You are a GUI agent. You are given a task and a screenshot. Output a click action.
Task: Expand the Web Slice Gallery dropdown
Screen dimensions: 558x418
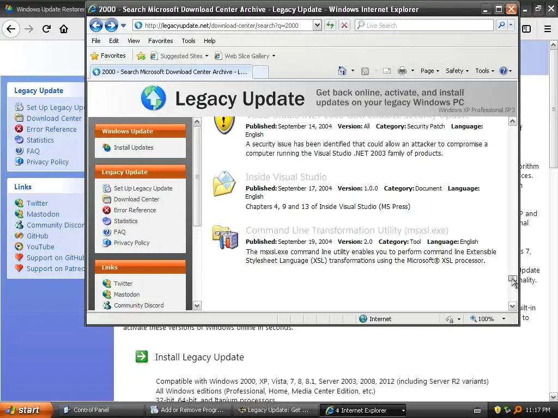point(274,56)
